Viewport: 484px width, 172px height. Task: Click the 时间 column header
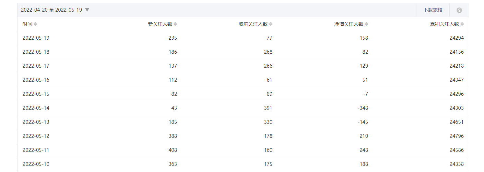[x=27, y=24]
